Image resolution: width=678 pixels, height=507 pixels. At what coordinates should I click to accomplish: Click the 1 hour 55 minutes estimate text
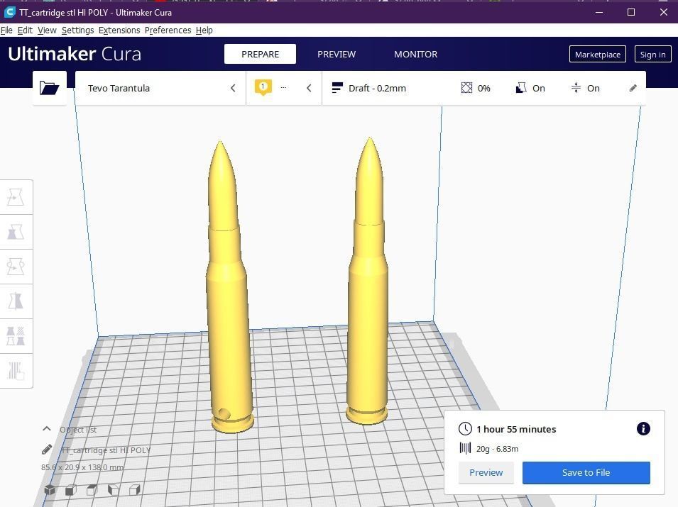(x=516, y=429)
